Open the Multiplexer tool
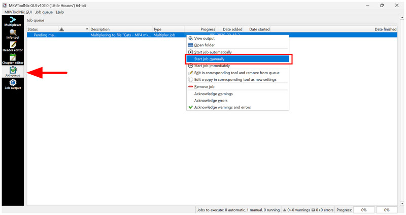The height and width of the screenshot is (215, 406). click(x=13, y=21)
